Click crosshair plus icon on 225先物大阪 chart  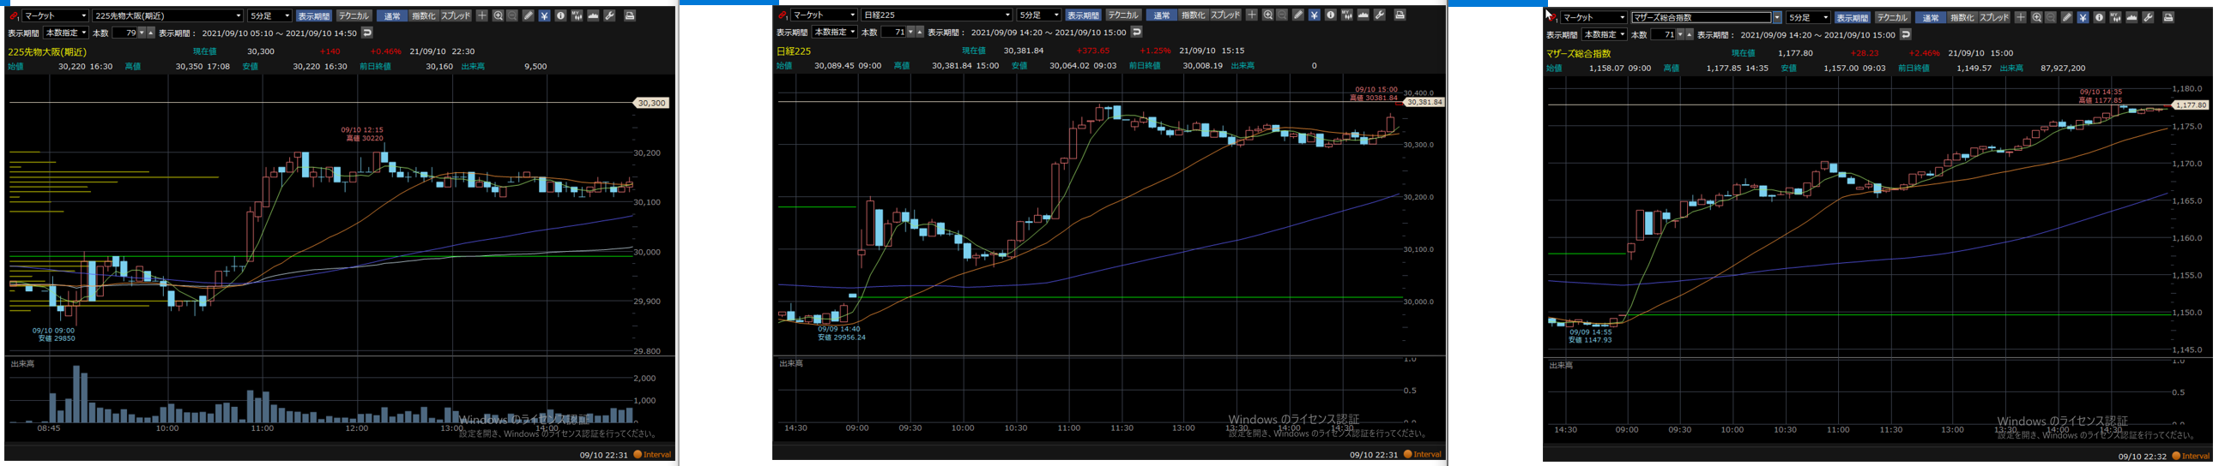(x=481, y=15)
